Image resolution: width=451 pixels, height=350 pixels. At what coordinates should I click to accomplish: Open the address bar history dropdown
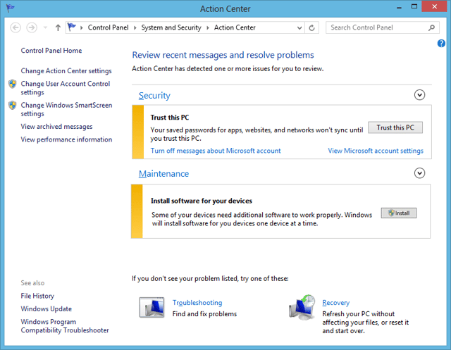(x=299, y=27)
